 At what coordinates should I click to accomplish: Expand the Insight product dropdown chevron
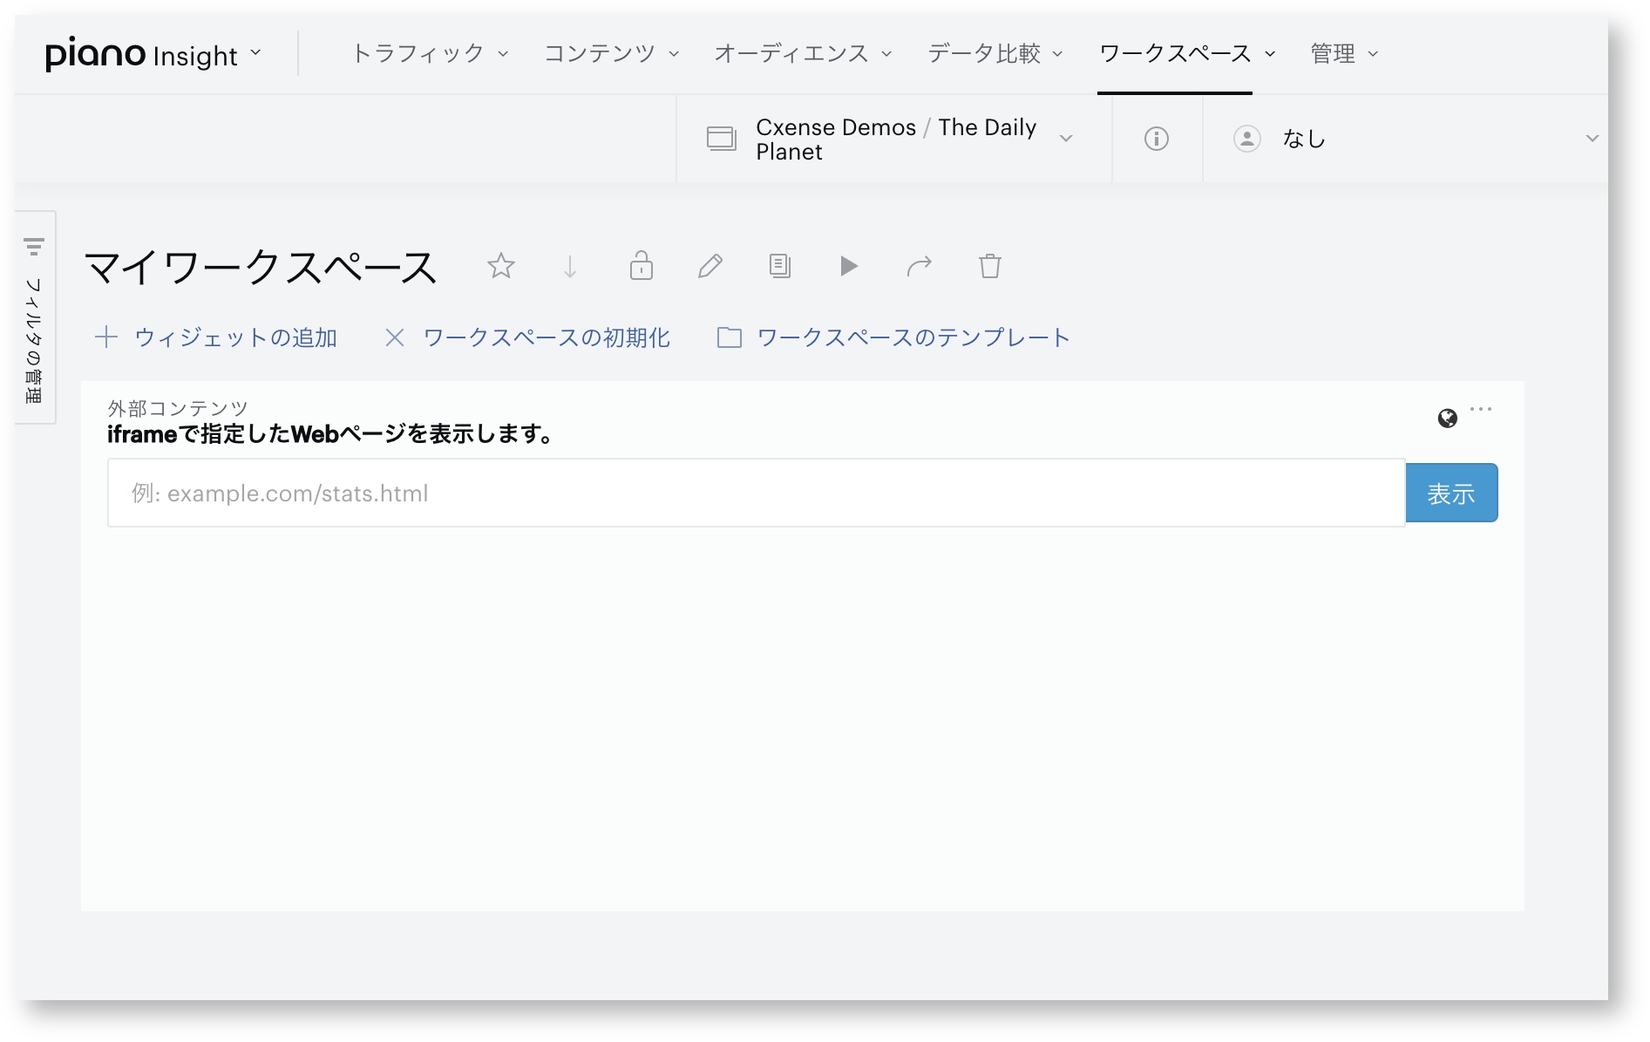(255, 52)
